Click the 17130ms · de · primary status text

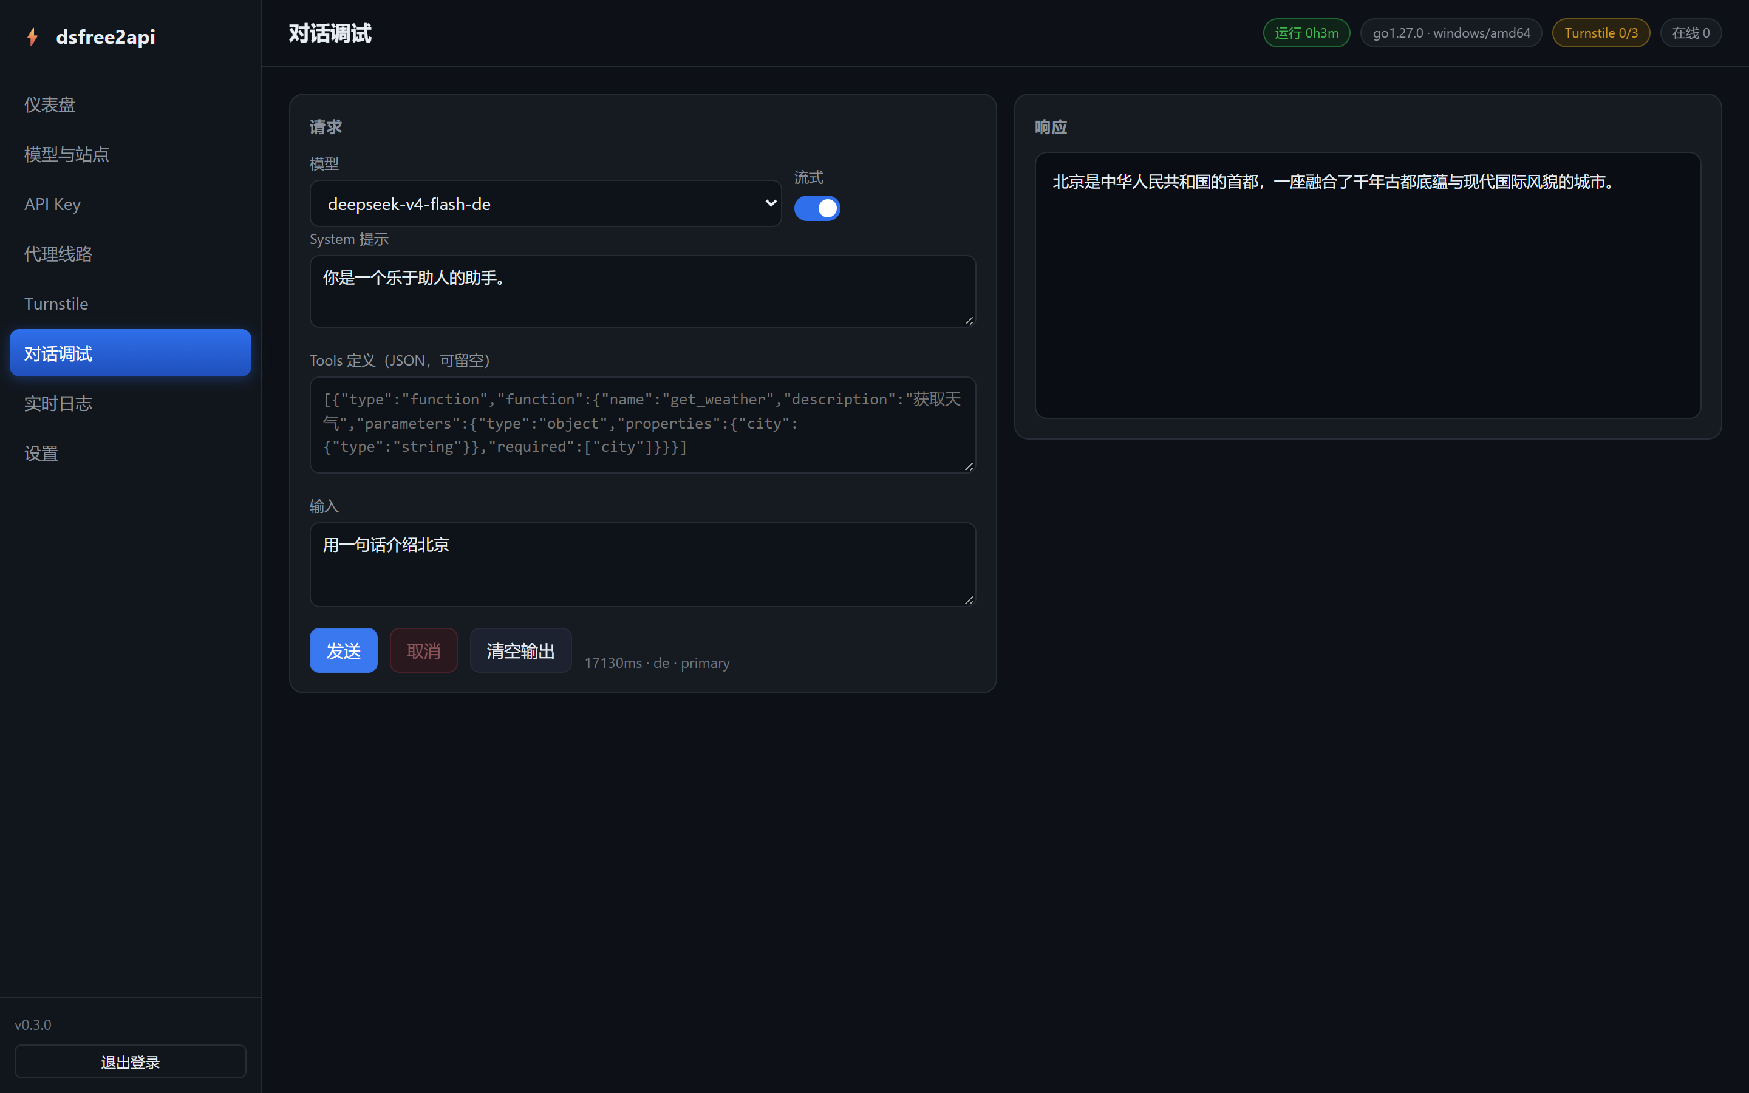point(657,663)
